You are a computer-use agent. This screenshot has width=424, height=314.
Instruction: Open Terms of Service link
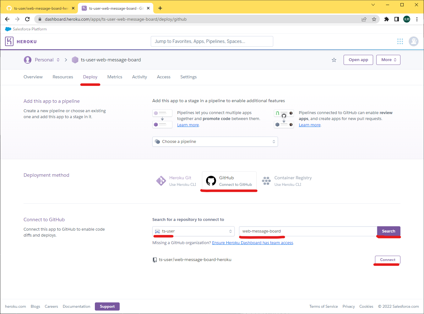(323, 306)
